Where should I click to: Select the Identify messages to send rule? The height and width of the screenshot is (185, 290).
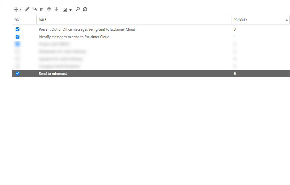coord(74,37)
